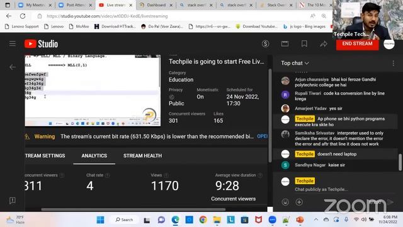
Task: Click the live stream preview thumbnail
Action: 93,90
